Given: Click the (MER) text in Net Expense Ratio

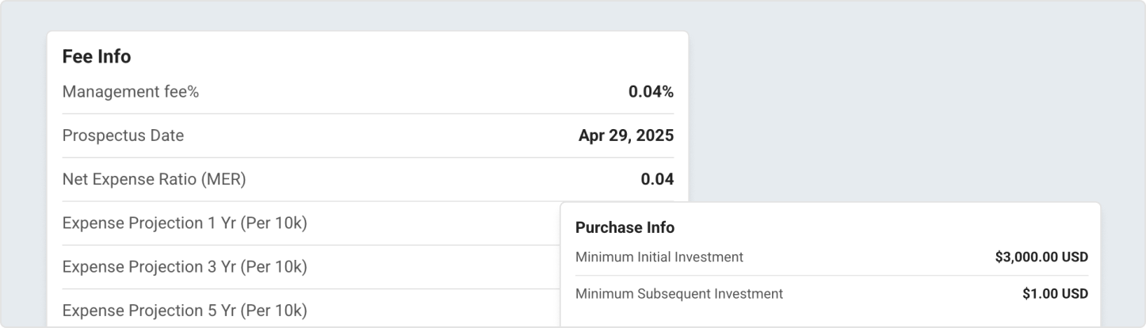Looking at the screenshot, I should point(223,180).
